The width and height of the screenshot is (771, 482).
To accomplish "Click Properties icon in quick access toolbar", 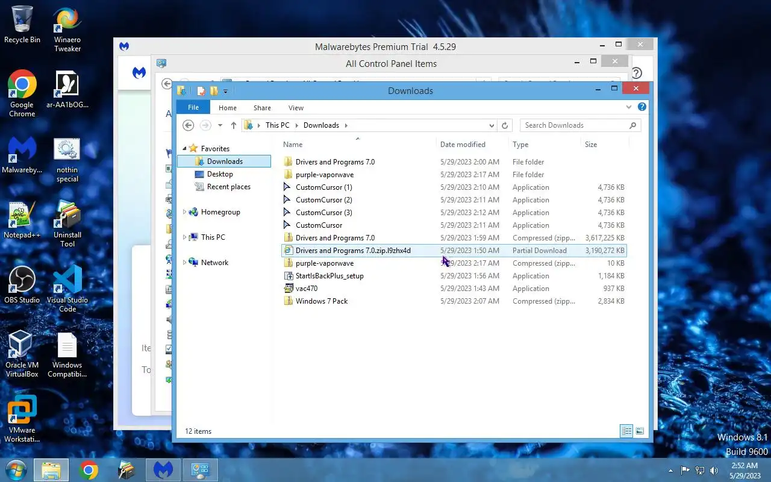I will 201,91.
